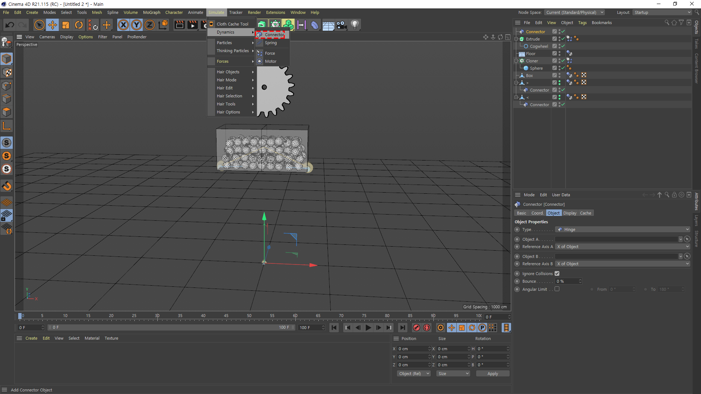Click the light bulb icon in toolbar
Screen dimensions: 701x394
(355, 25)
